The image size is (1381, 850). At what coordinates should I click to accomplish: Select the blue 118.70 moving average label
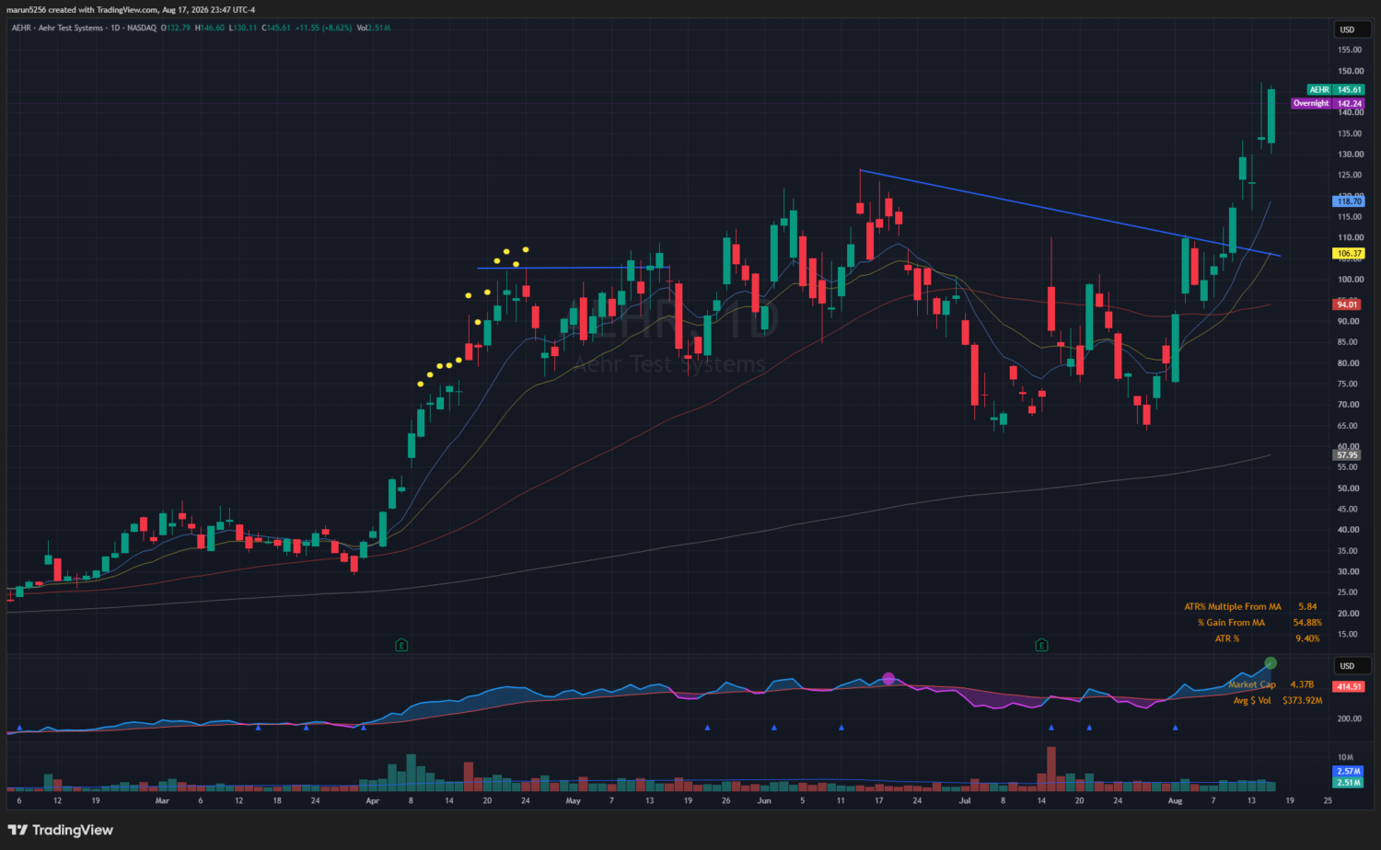[1349, 201]
